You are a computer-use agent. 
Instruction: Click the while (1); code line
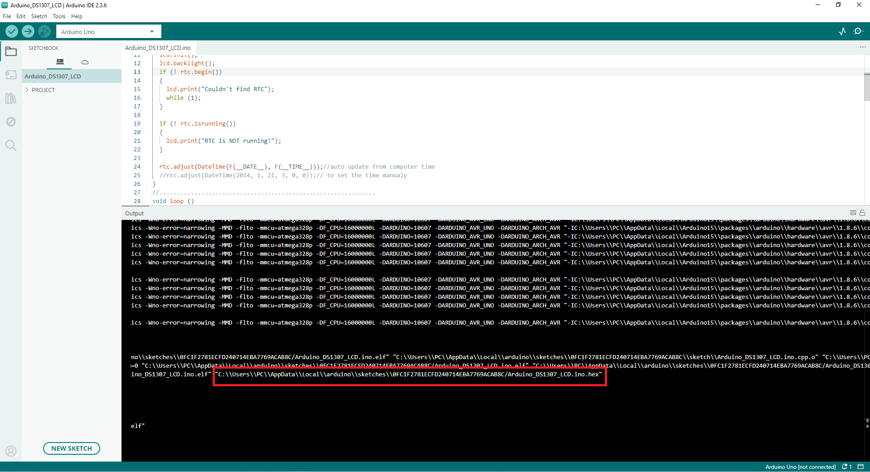click(183, 98)
